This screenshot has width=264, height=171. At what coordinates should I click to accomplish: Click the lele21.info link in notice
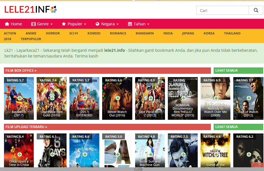114,50
